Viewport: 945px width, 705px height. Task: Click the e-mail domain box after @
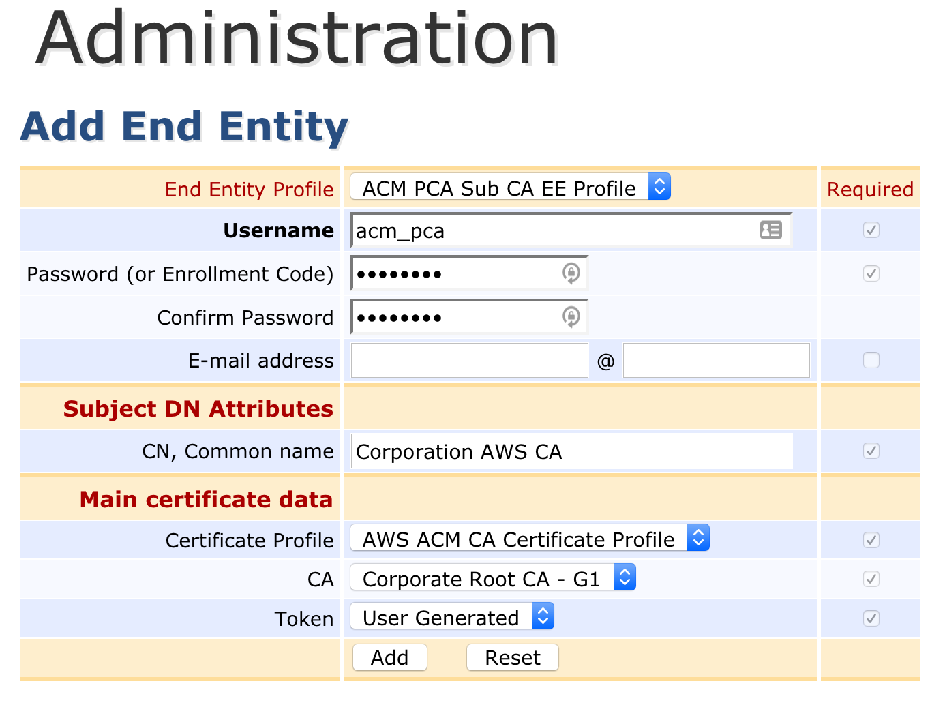pos(716,361)
